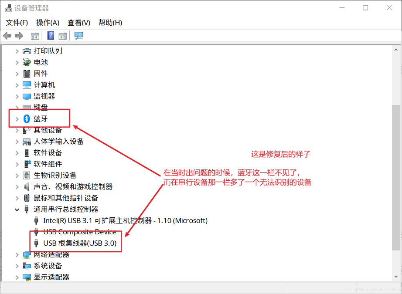Viewport: 402px width, 294px height.
Task: Collapse the 通用串行总线控制器 category
Action: pyautogui.click(x=17, y=210)
